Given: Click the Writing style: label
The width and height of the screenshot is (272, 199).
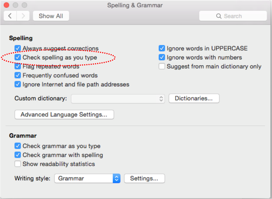Looking at the screenshot, I should 32,178.
